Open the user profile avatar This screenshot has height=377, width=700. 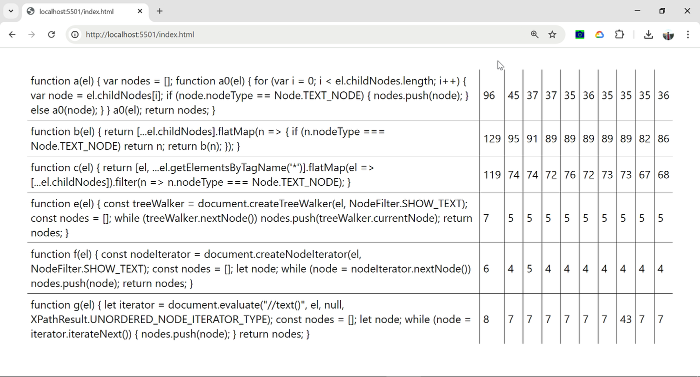click(668, 34)
